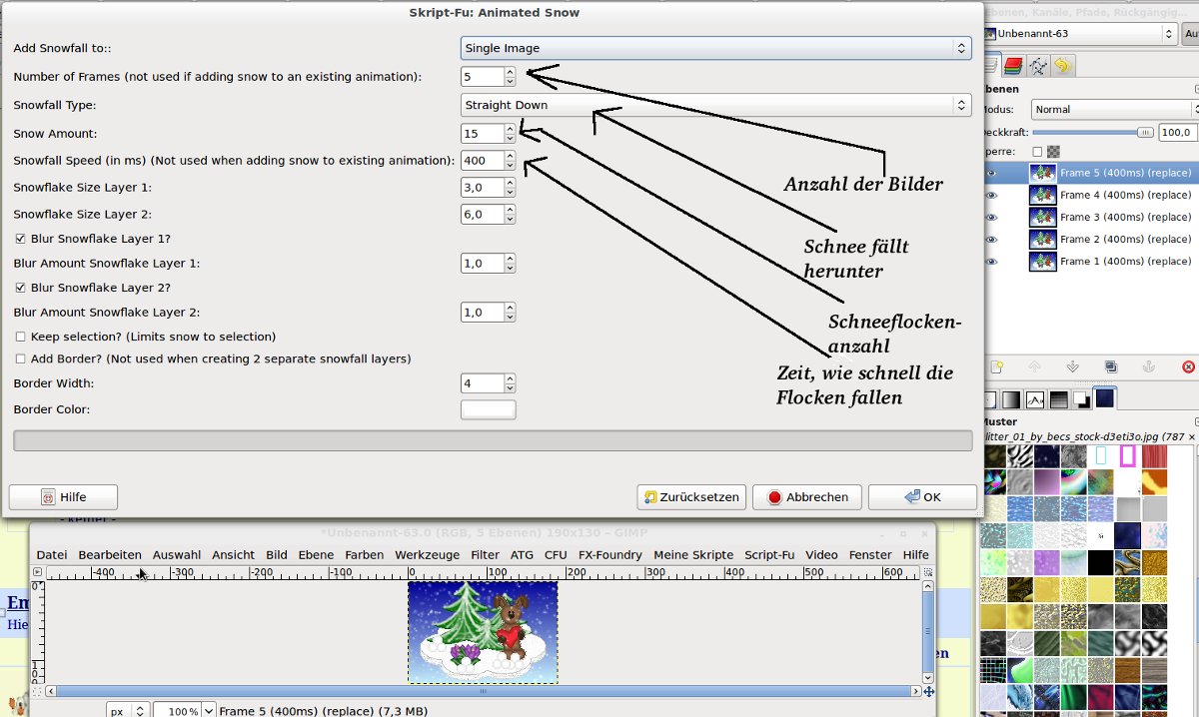Open the Fonts tab icon

(x=1035, y=399)
